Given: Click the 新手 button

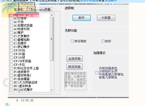Looking at the screenshot, I should click(x=82, y=18).
